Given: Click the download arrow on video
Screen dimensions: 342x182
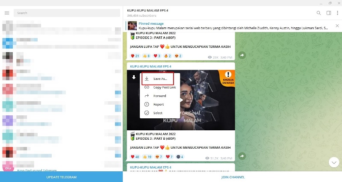Looking at the screenshot, I should tap(134, 77).
